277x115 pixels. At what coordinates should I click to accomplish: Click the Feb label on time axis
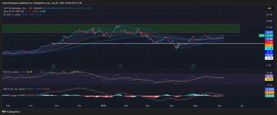[126, 106]
